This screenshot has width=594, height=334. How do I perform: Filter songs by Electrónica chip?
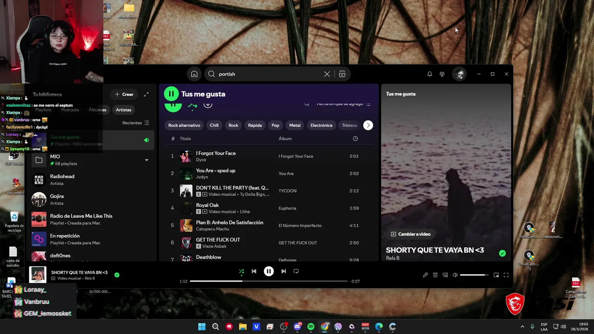[x=321, y=125]
